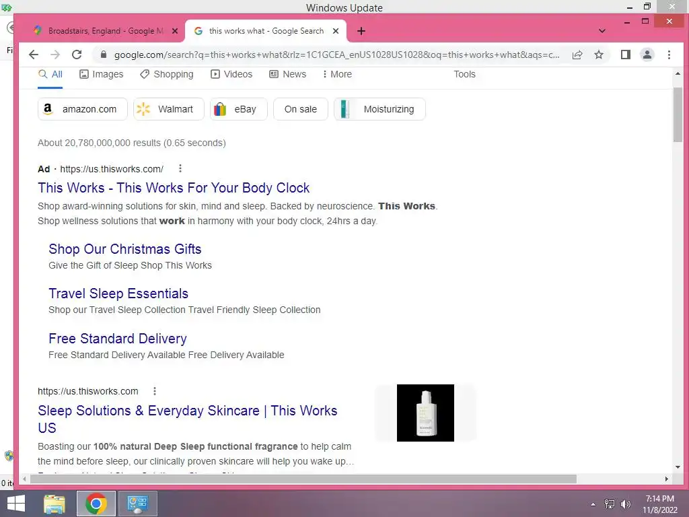Switch to Videos results
Screen dimensions: 689x517
tap(231, 74)
